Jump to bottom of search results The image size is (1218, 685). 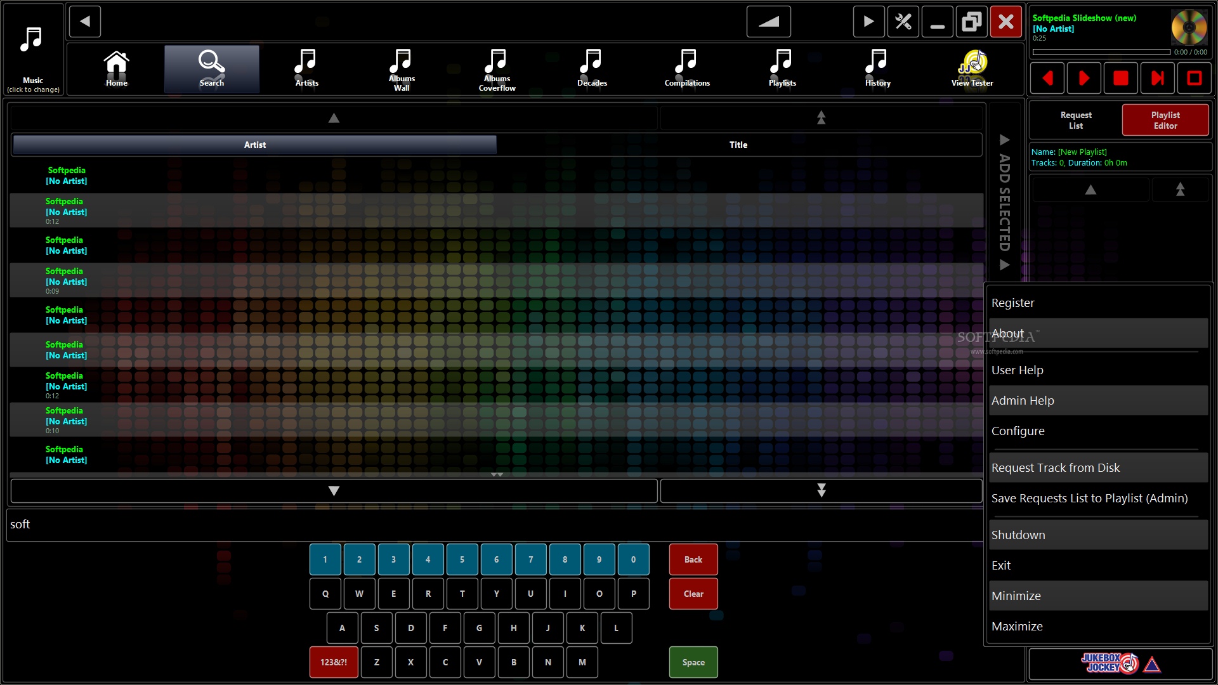821,491
